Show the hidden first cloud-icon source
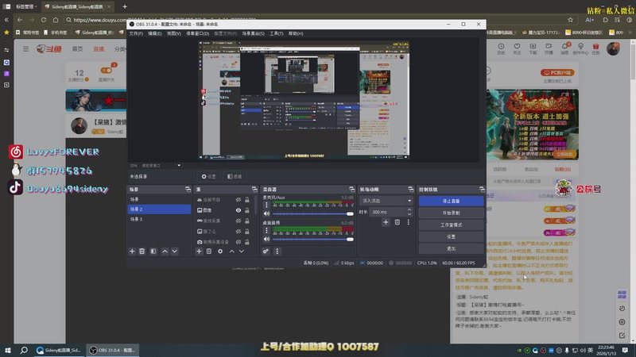 (238, 200)
